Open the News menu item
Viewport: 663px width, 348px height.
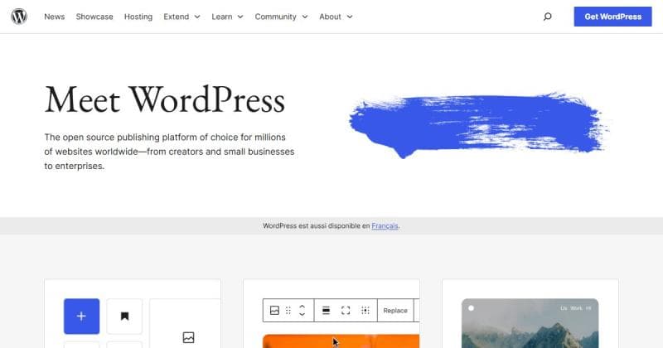pos(55,17)
